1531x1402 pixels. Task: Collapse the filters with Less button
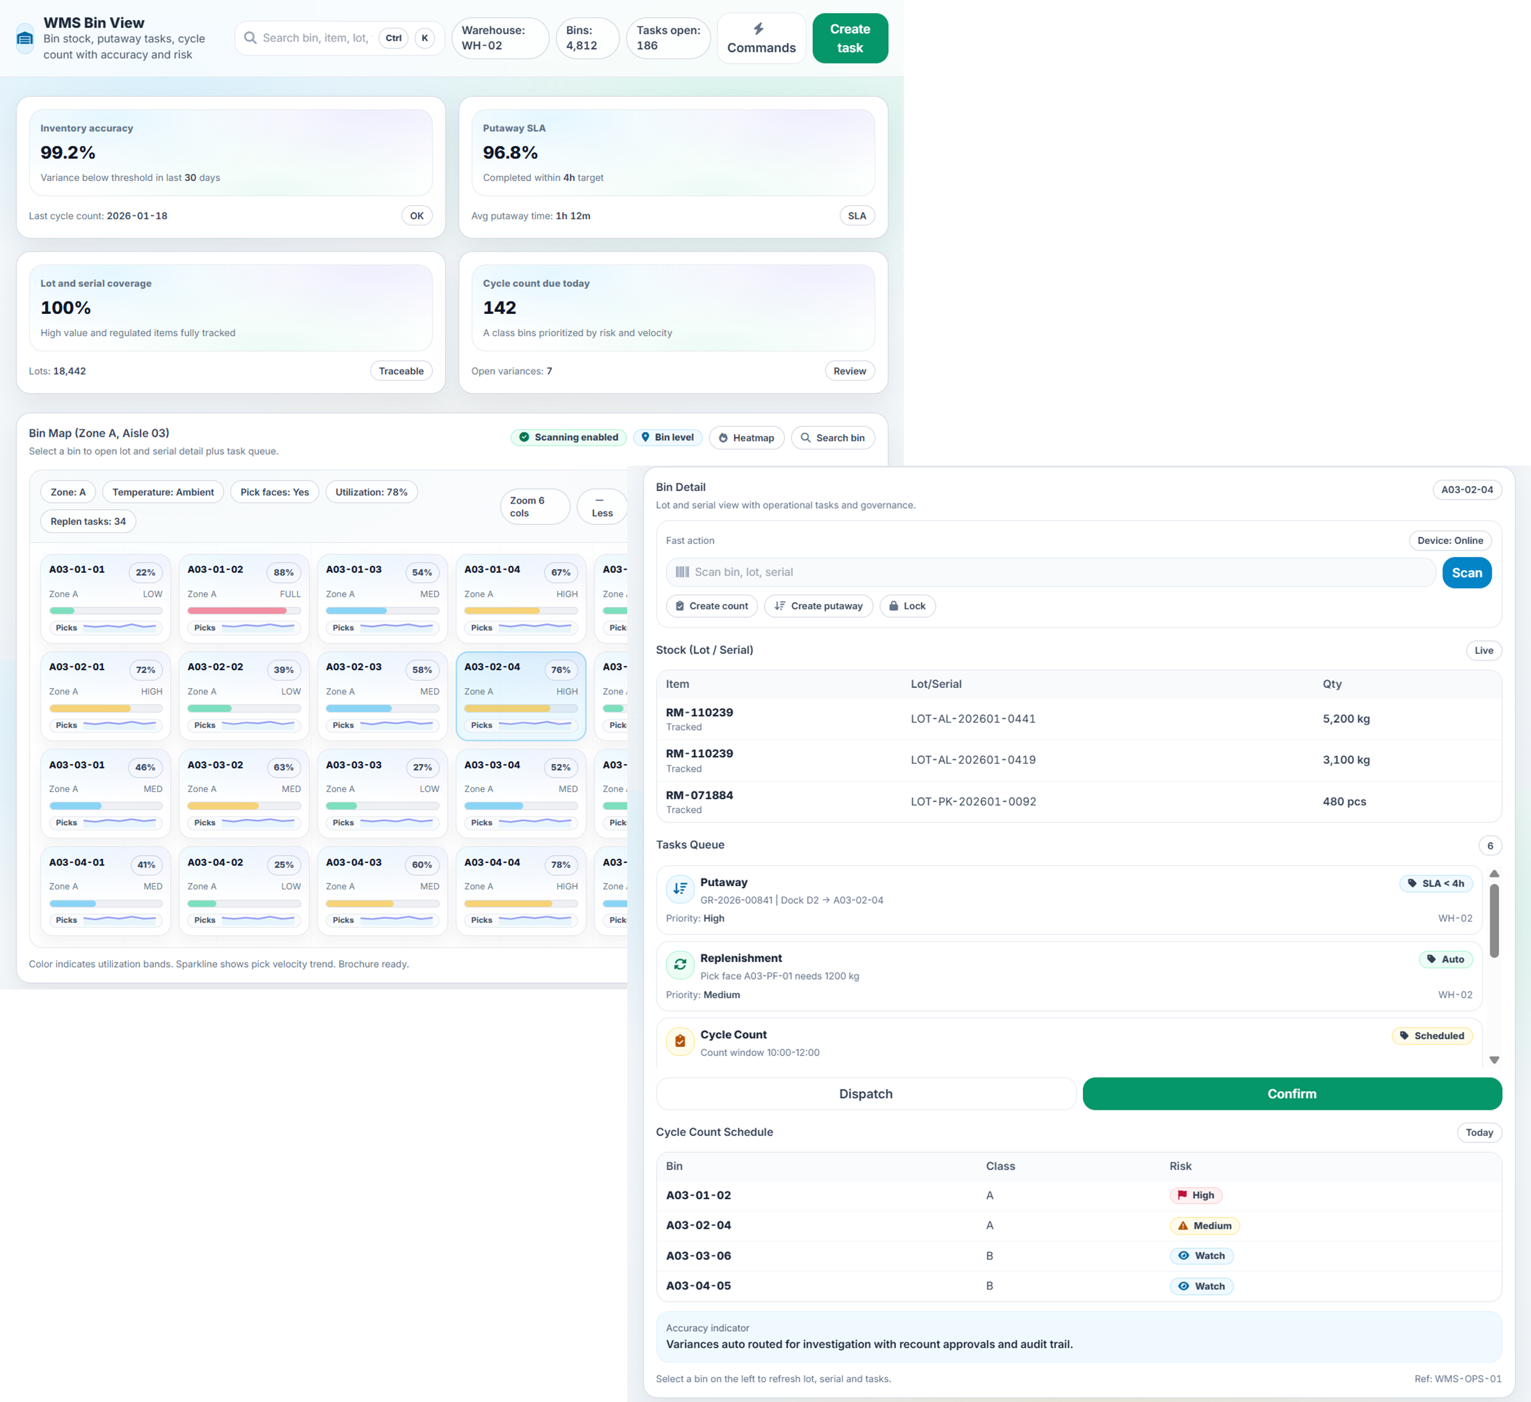pyautogui.click(x=602, y=507)
